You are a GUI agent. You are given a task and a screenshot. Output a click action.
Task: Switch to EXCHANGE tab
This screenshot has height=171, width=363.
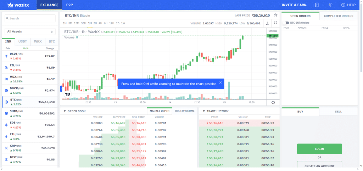coord(49,5)
